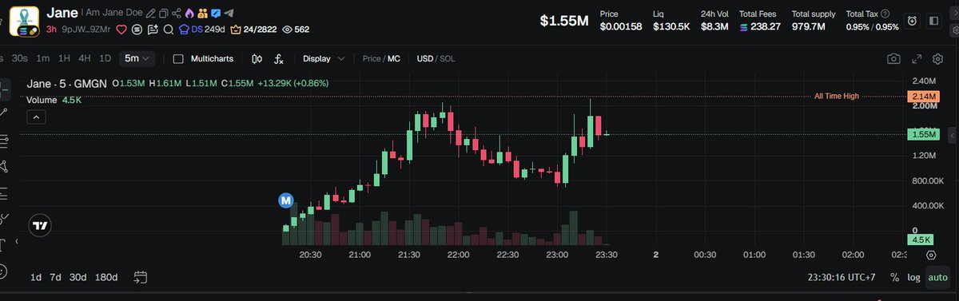Image resolution: width=959 pixels, height=301 pixels.
Task: Select SOL currency denomination
Action: tap(448, 58)
